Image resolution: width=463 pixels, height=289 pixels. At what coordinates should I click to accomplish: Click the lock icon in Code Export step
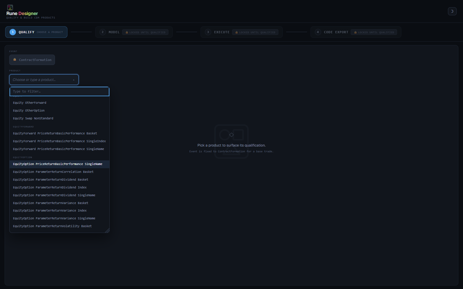coord(355,32)
